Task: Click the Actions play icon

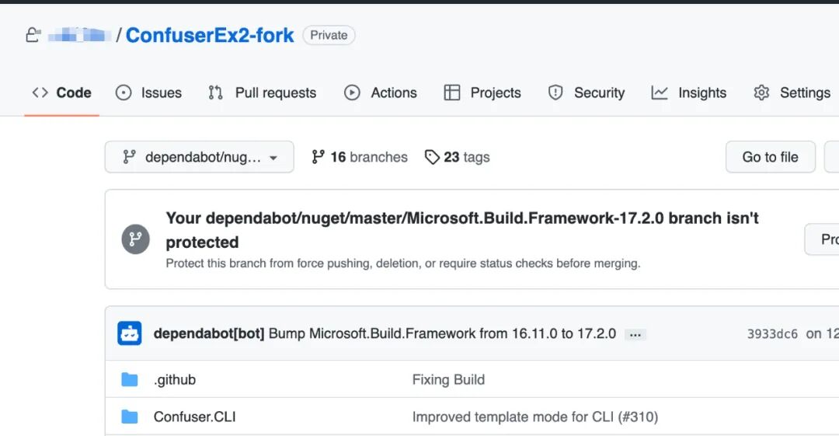Action: click(352, 92)
